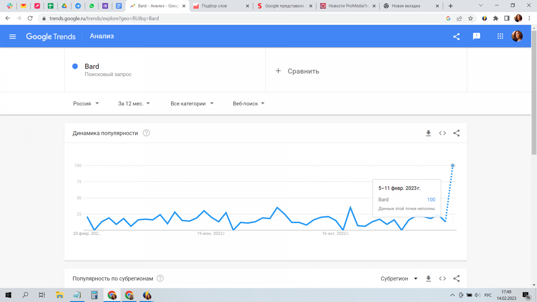This screenshot has height=302, width=537.
Task: Open the Chrome three-dot menu
Action: tap(529, 18)
